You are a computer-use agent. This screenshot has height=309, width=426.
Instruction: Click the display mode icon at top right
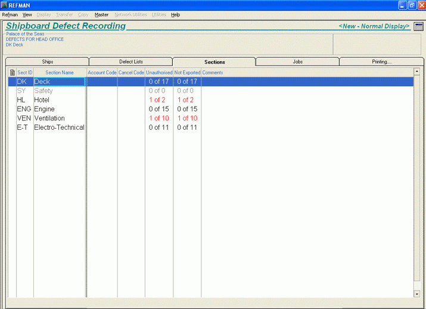click(x=418, y=26)
